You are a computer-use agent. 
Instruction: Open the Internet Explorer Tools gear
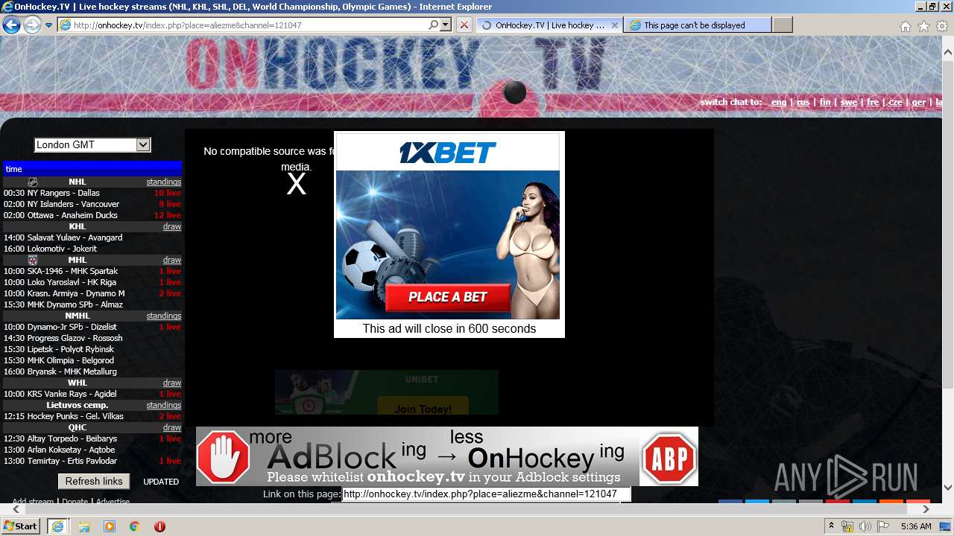[x=942, y=26]
